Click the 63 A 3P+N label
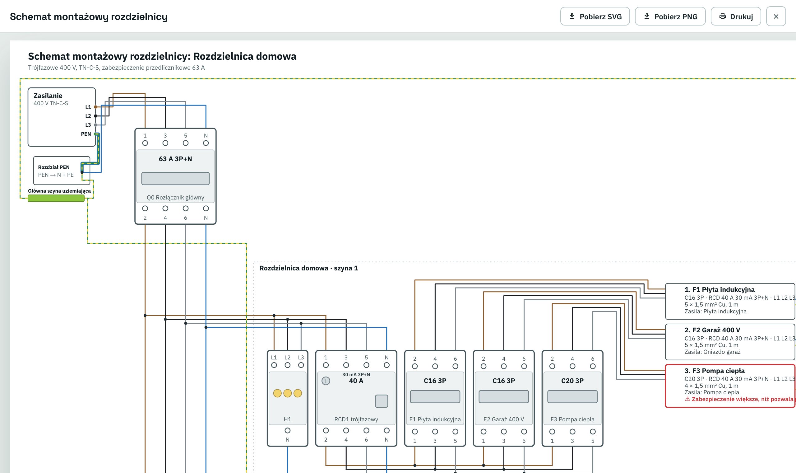The image size is (796, 473). click(175, 159)
